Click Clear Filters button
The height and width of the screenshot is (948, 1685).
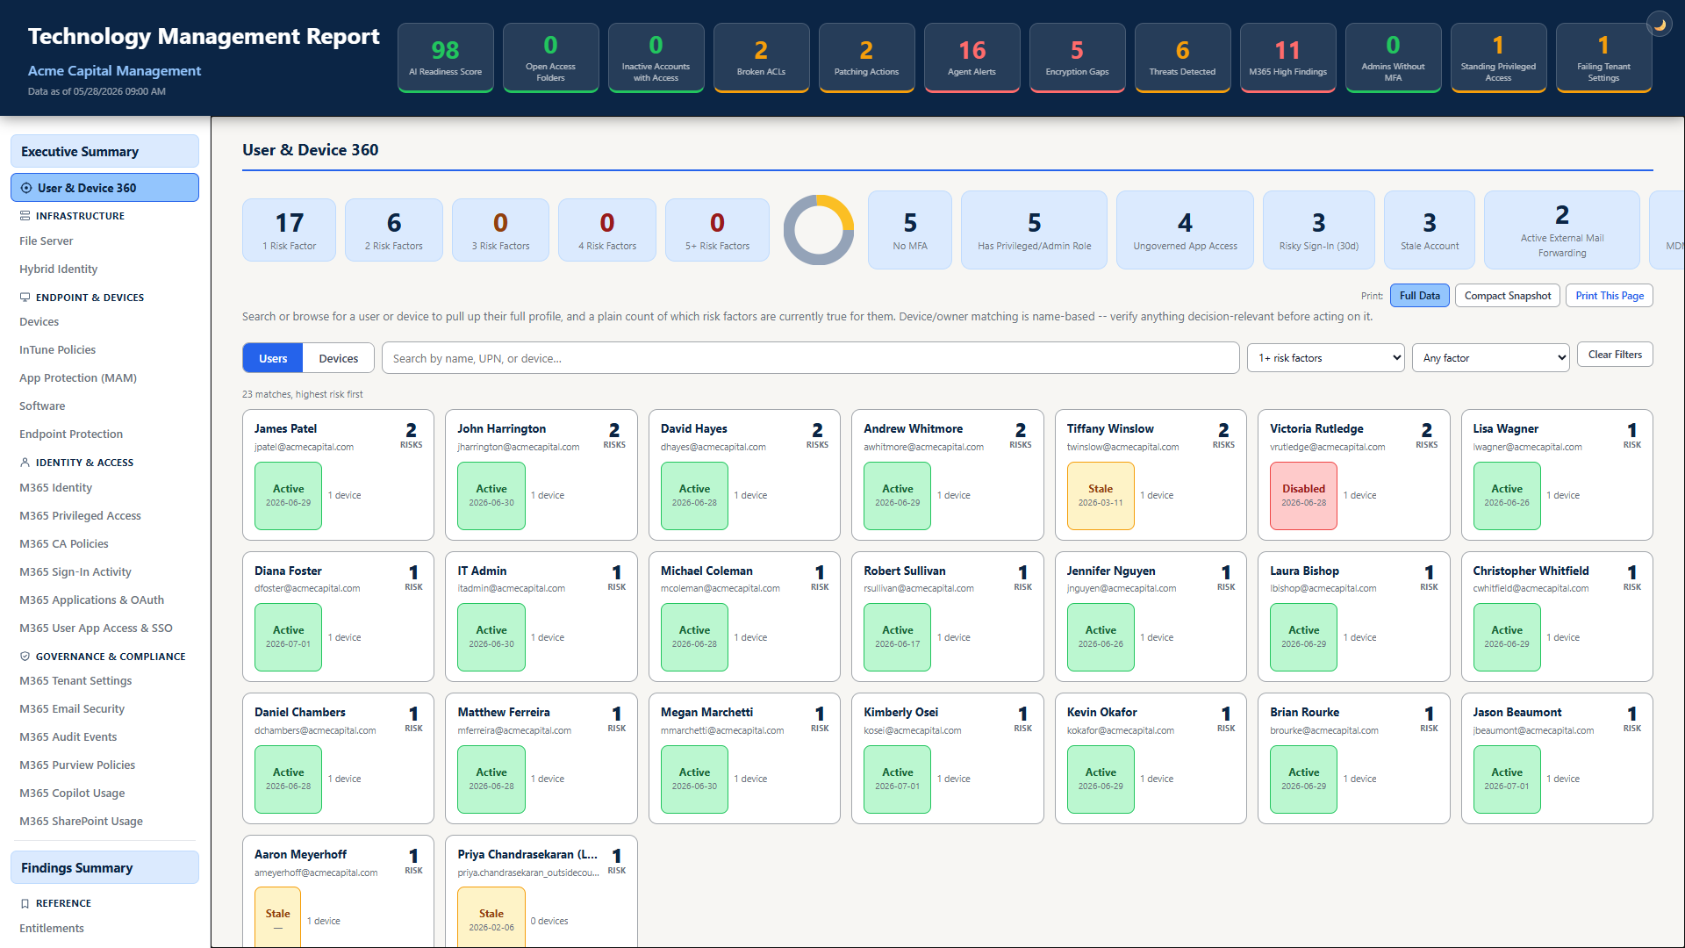pos(1615,355)
